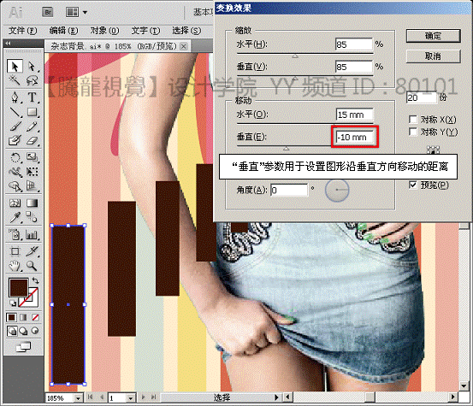
Task: Open the 文字(T) menu
Action: [x=145, y=31]
